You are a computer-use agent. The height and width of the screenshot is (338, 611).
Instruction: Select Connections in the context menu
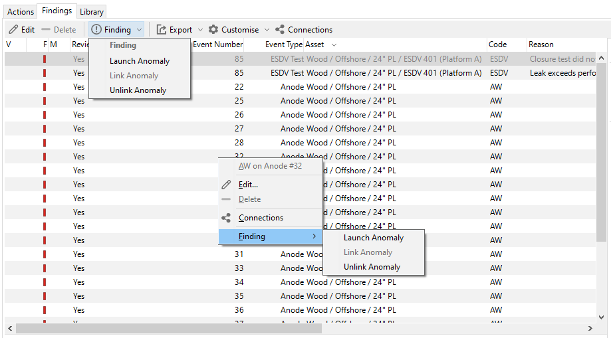[x=261, y=218]
